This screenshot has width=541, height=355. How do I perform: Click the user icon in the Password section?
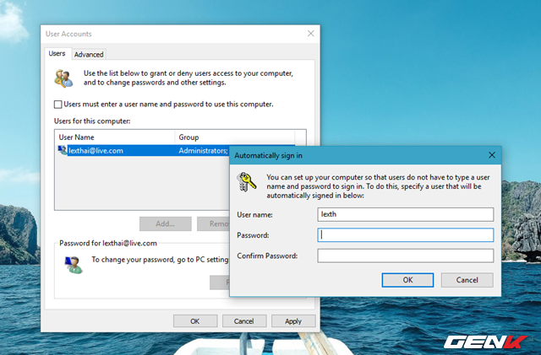pos(74,265)
